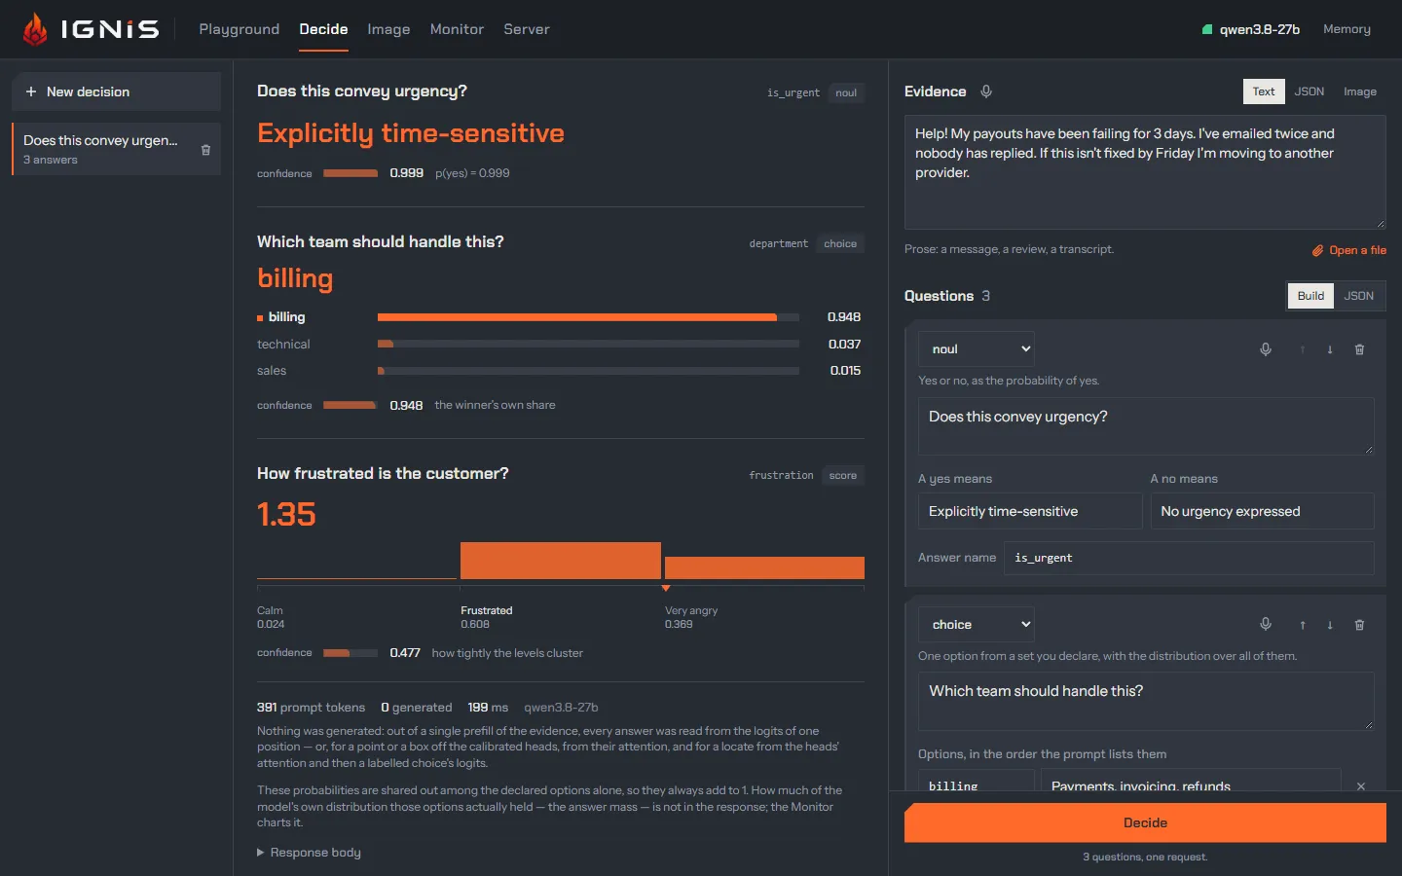Screen dimensions: 1402x876
Task: Click 'Which team should handle this?' question textbox
Action: (1146, 701)
